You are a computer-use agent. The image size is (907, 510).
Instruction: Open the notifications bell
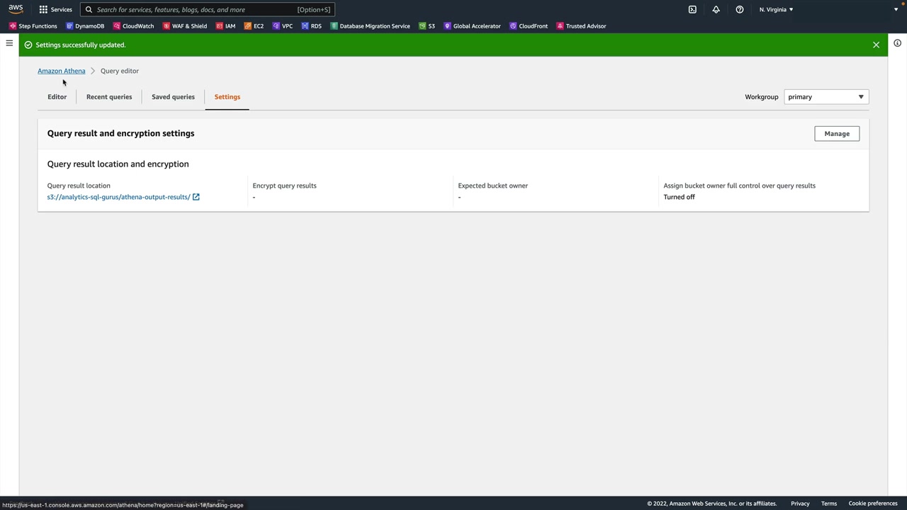click(x=716, y=9)
